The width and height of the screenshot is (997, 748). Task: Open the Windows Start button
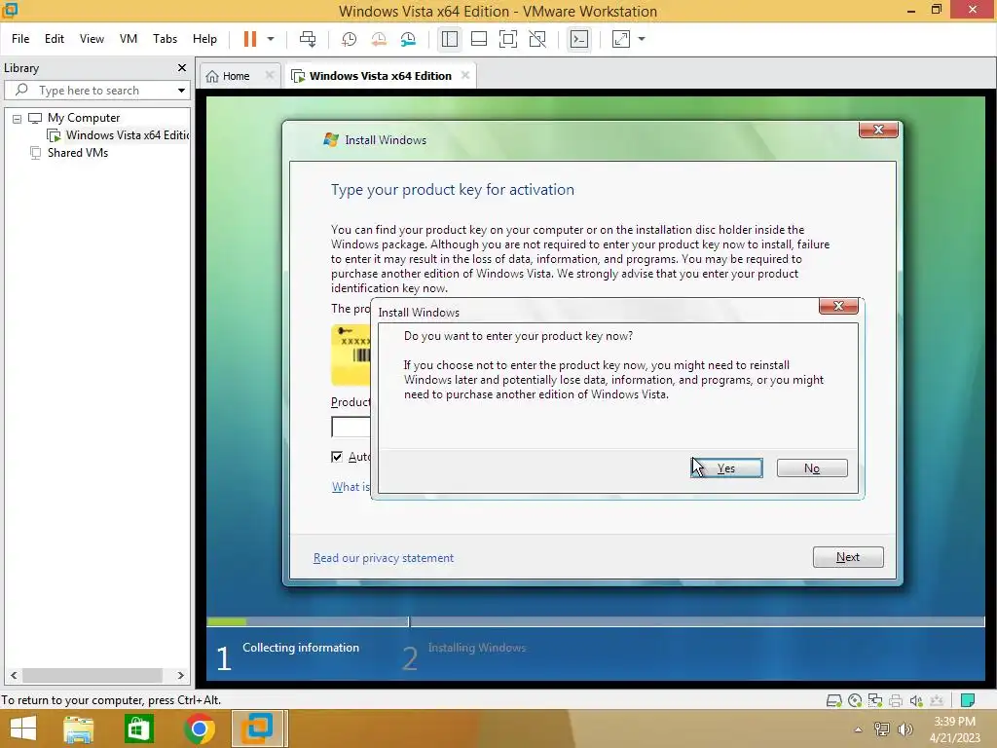point(23,729)
